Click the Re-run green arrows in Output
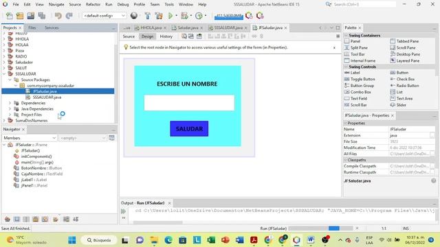Viewport: 440px width, 247px height. pyautogui.click(x=123, y=211)
